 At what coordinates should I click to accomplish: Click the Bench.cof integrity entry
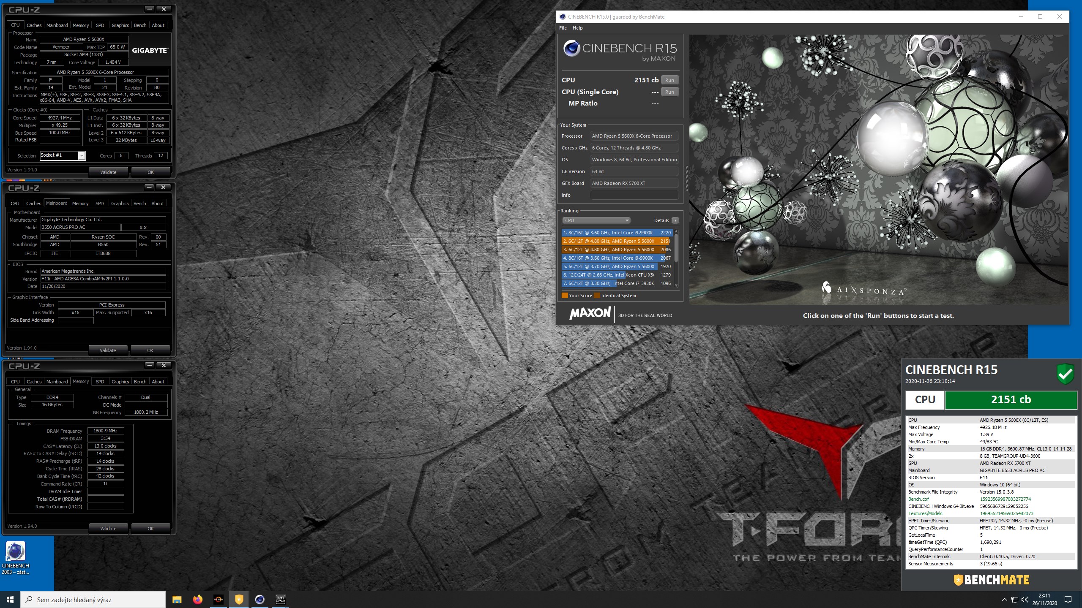click(x=991, y=499)
